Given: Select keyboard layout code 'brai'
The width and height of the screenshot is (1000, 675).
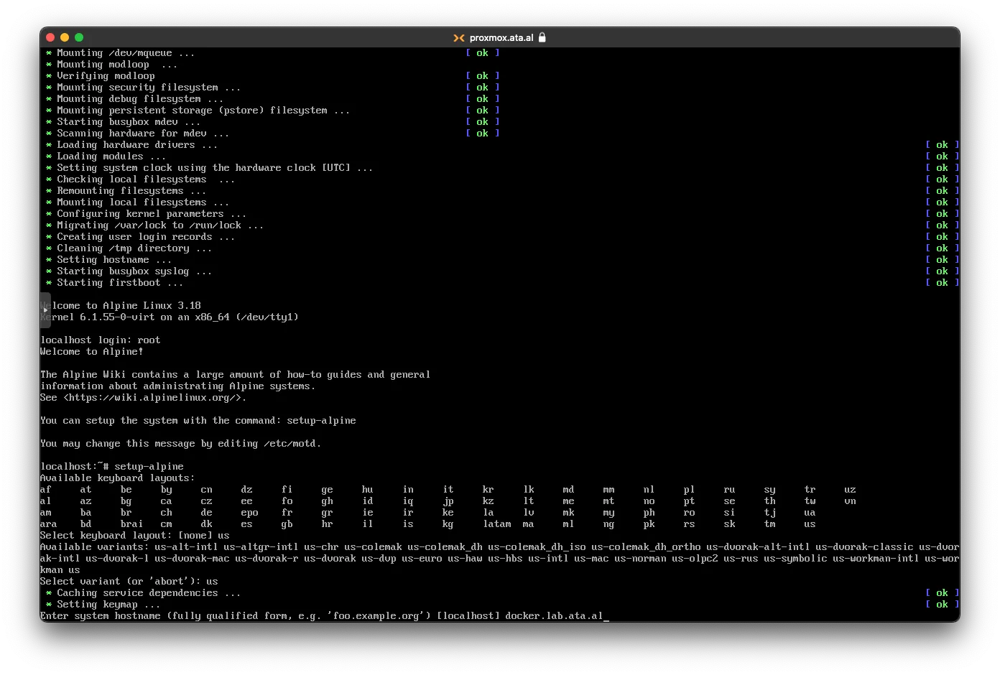Looking at the screenshot, I should coord(132,523).
